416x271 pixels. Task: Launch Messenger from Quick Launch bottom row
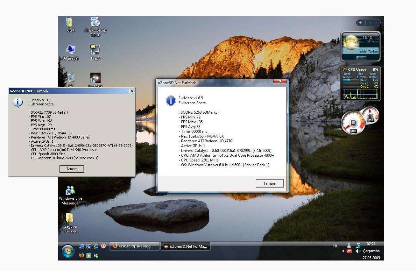click(x=96, y=255)
